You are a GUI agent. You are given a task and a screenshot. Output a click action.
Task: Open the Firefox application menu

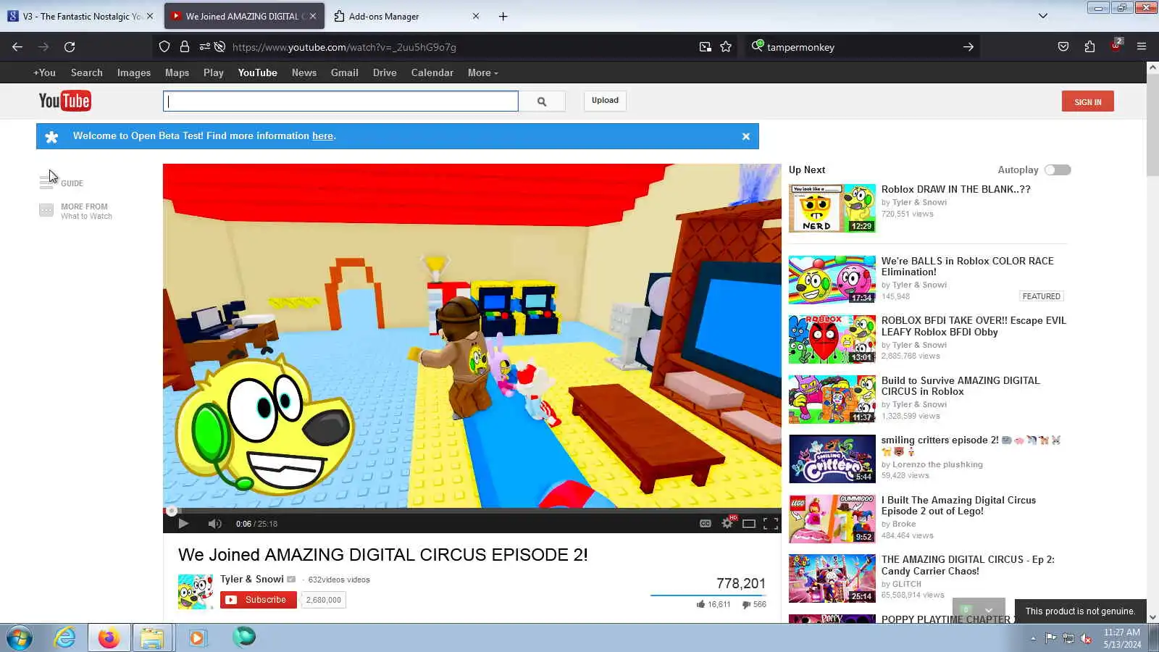pos(1142,47)
